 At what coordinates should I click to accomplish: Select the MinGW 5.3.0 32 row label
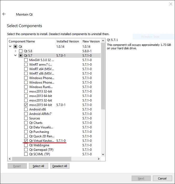[x=42, y=60]
